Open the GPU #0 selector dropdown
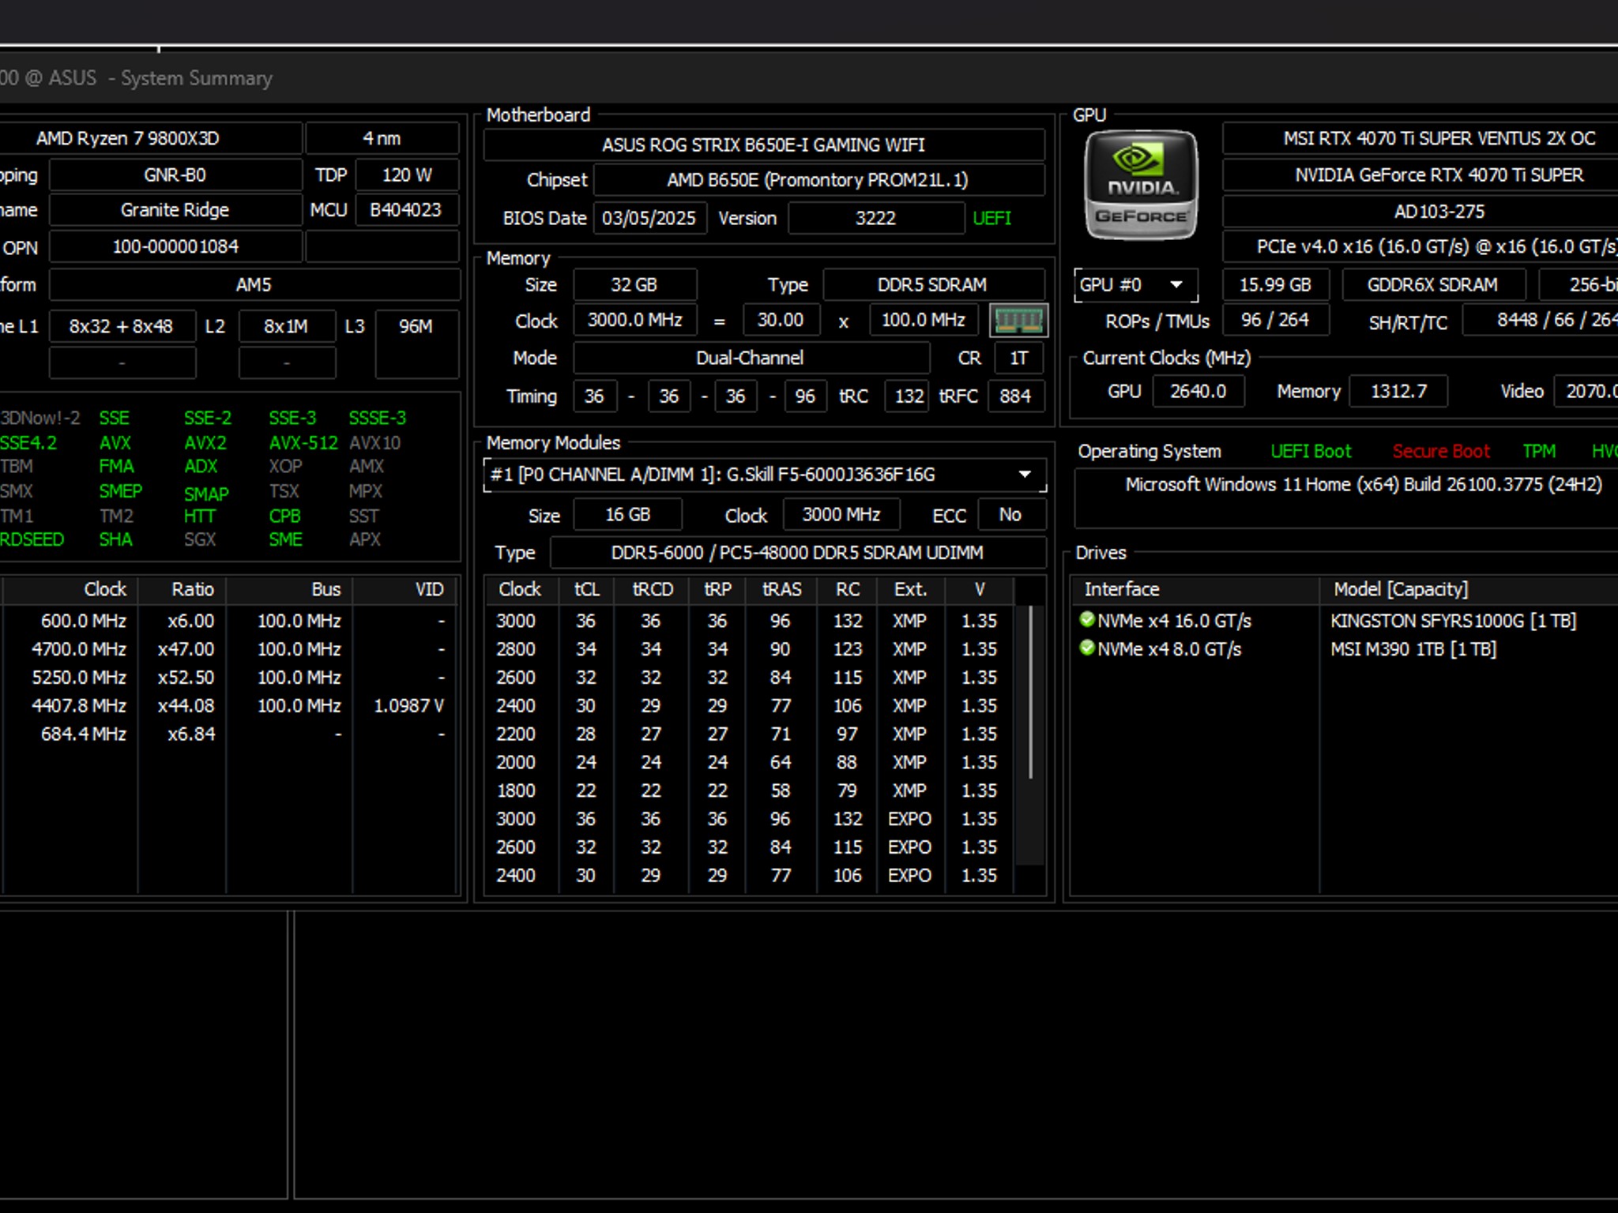 [1136, 285]
